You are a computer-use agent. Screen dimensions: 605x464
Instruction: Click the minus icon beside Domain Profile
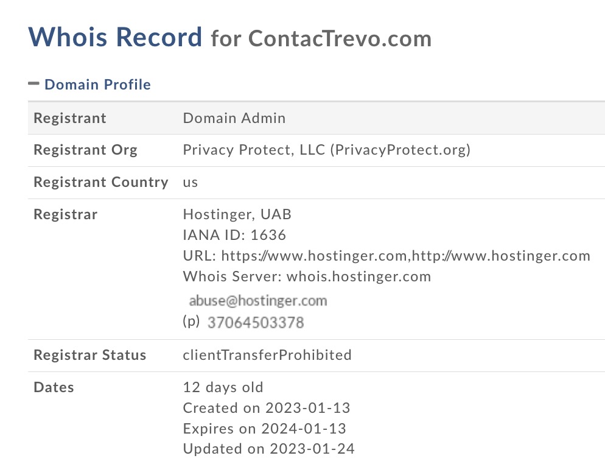tap(33, 83)
